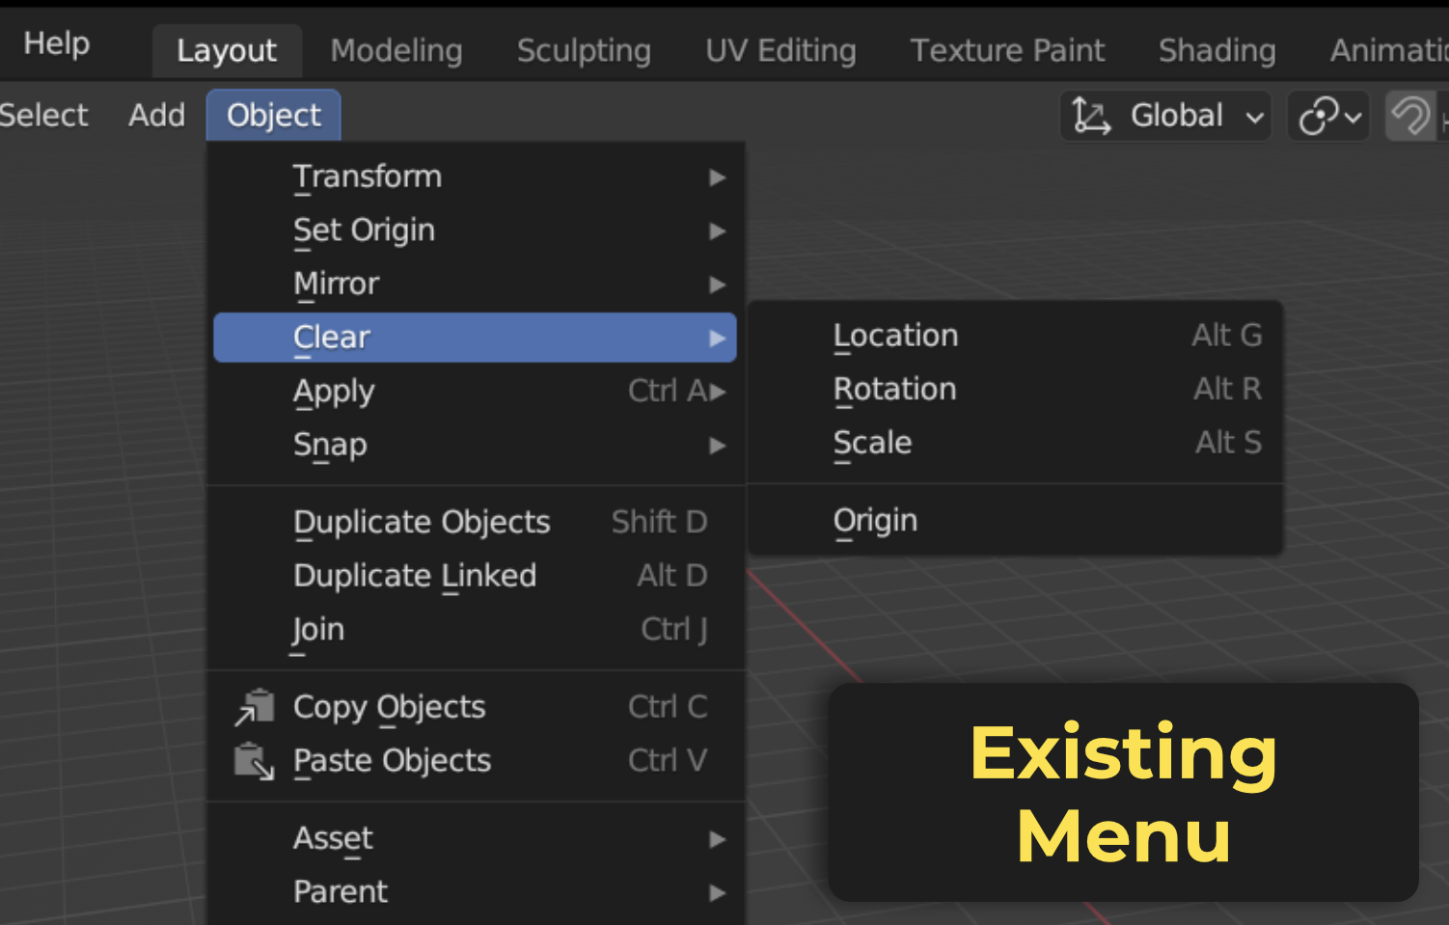The image size is (1449, 925).
Task: Open the UV Editing workspace tab
Action: tap(780, 51)
